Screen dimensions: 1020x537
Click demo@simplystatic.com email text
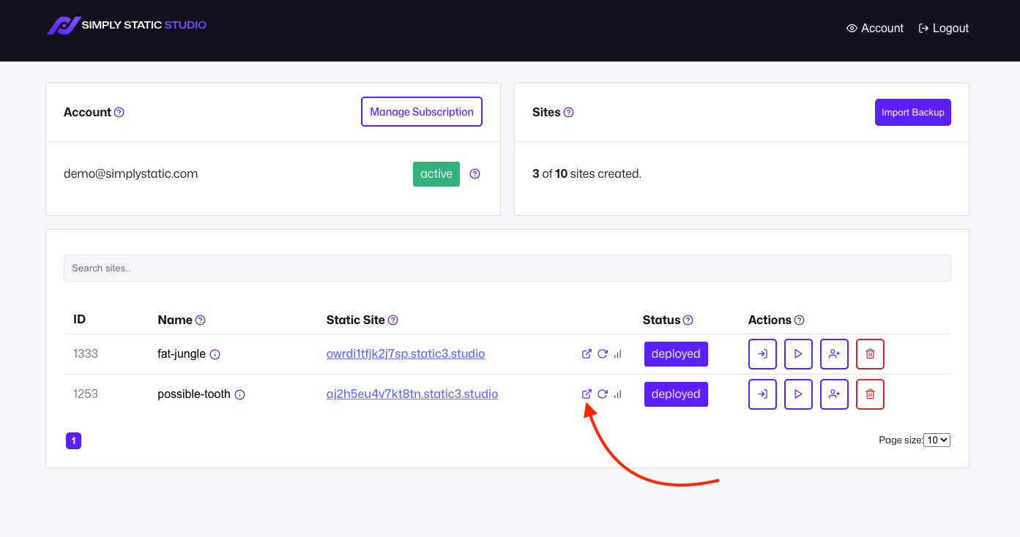pos(131,174)
